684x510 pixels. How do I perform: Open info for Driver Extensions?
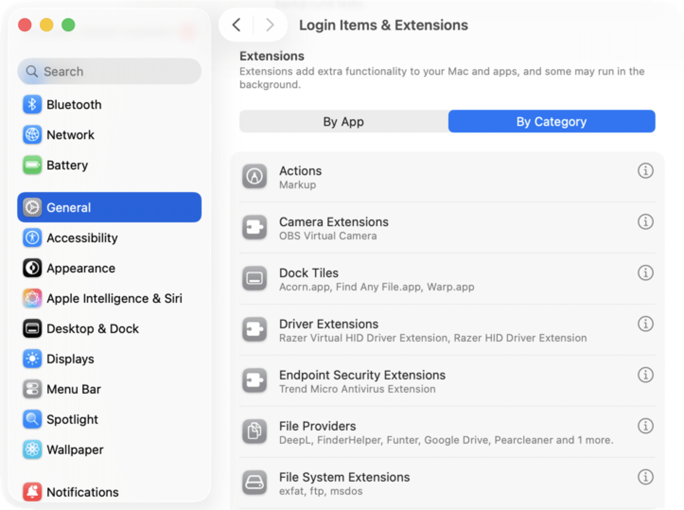[x=645, y=324]
